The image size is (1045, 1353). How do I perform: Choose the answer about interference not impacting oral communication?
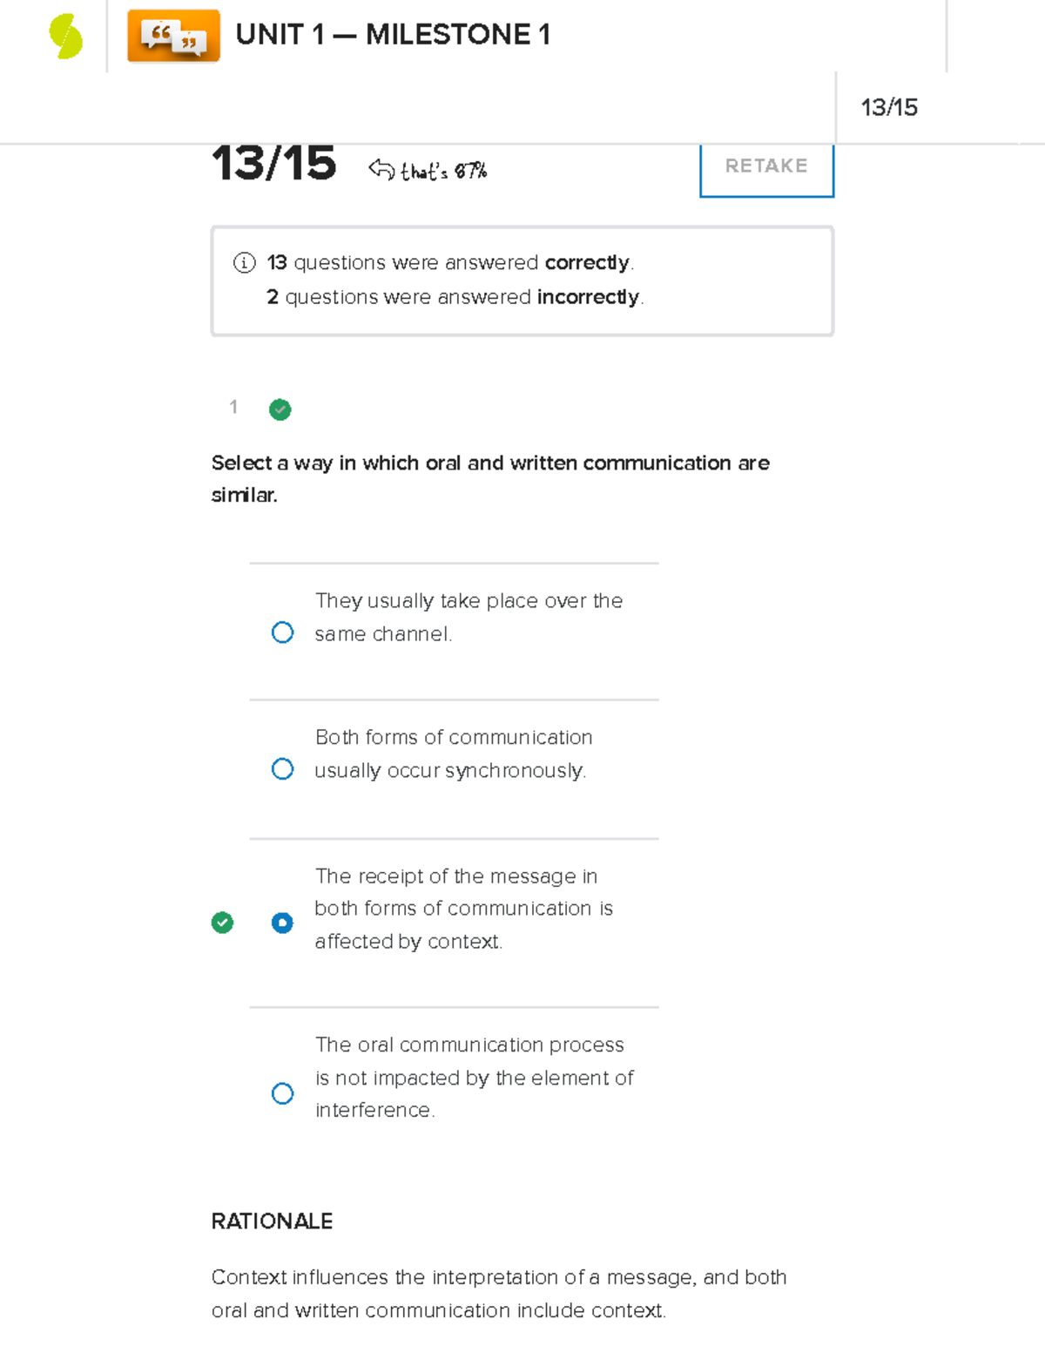pos(282,1093)
